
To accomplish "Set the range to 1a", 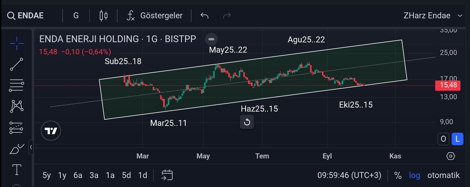I will pos(110,175).
